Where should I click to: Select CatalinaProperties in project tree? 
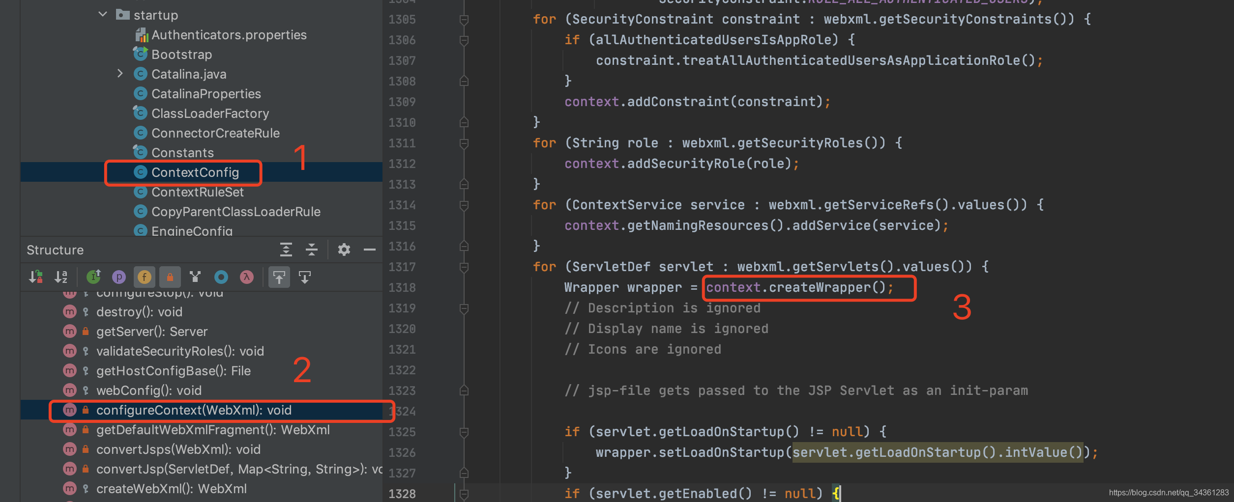click(206, 93)
